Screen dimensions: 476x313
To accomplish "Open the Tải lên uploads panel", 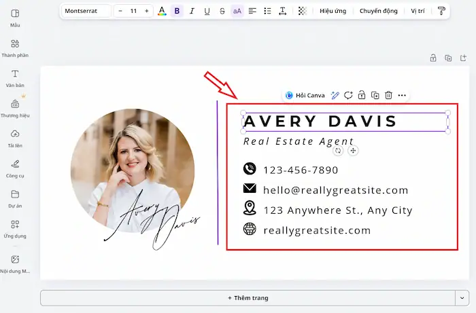I will (x=15, y=138).
